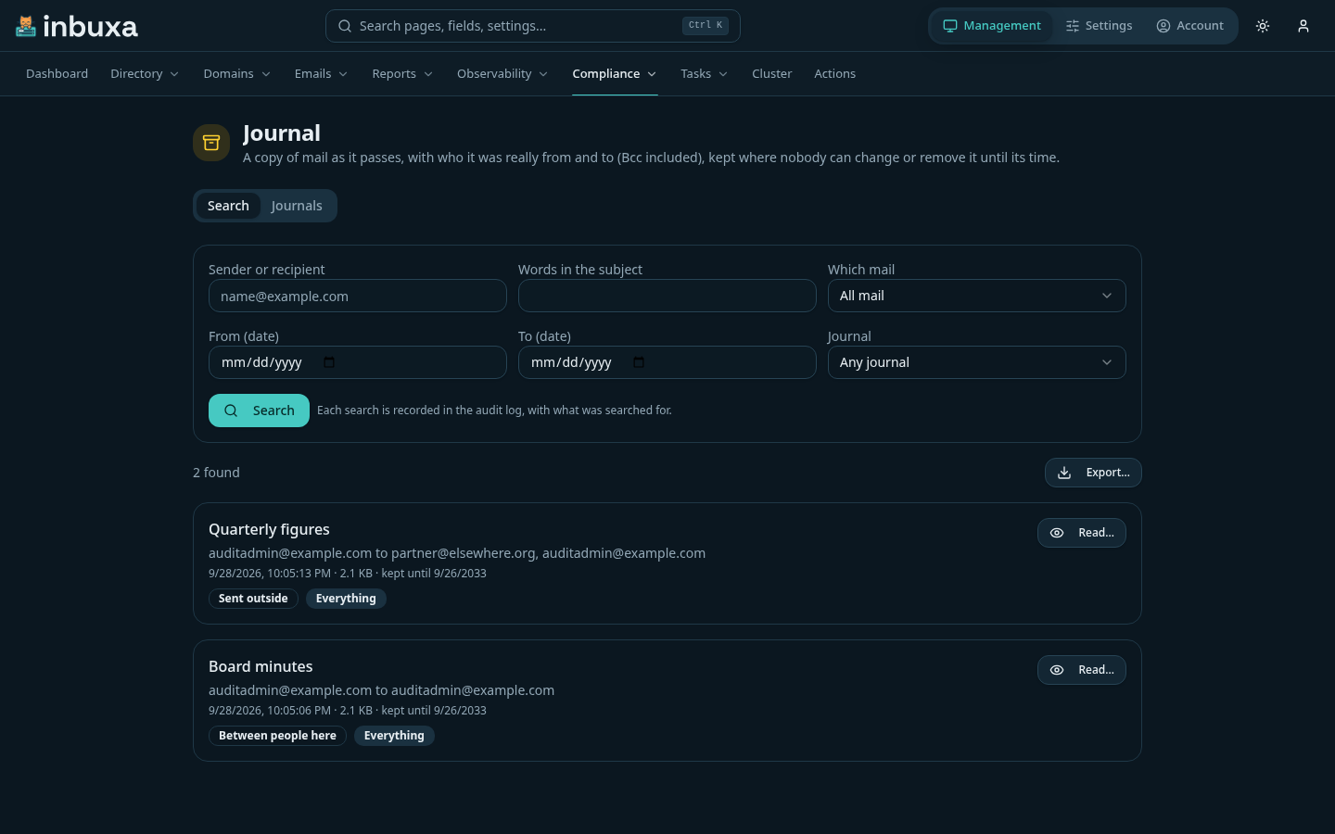The height and width of the screenshot is (834, 1335).
Task: Expand the Compliance menu
Action: 615,74
